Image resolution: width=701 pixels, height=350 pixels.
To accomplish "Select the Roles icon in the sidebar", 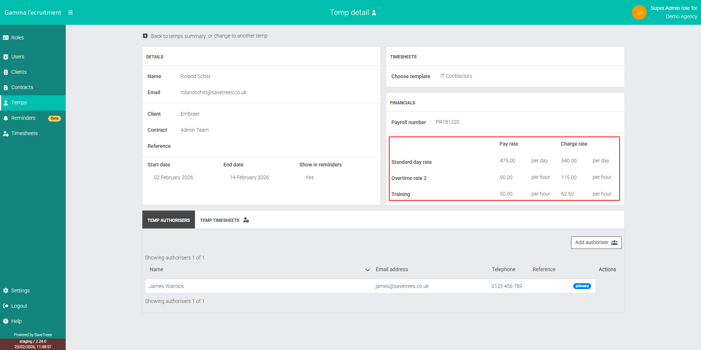I will click(x=5, y=38).
